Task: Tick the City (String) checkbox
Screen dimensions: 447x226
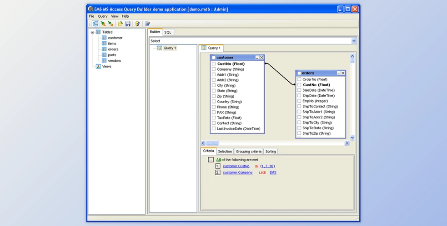Action: 214,85
